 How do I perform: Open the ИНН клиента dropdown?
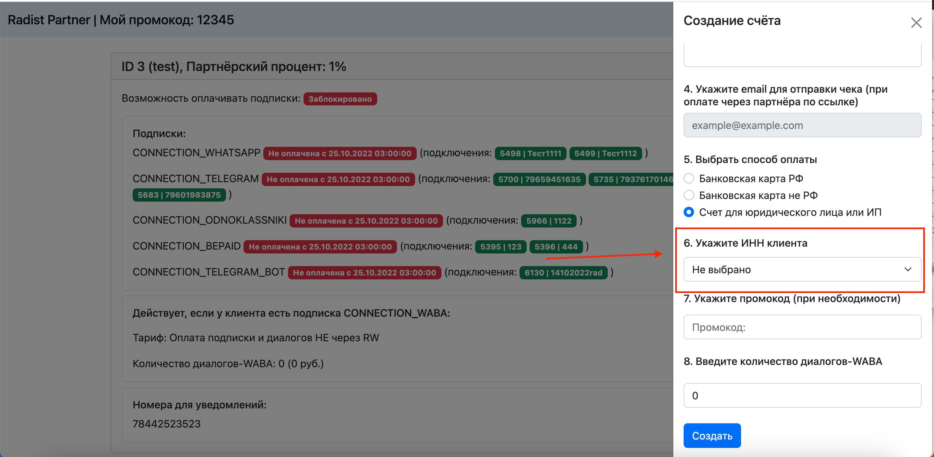[x=802, y=269]
